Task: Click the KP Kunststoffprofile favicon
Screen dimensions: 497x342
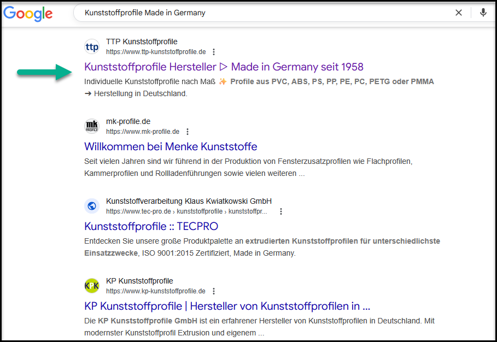Action: coord(92,286)
